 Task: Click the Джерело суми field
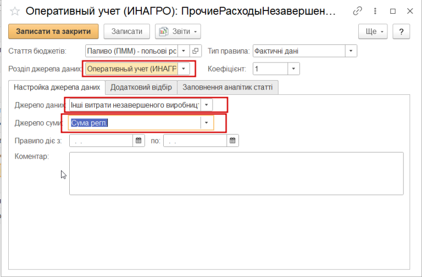(x=135, y=123)
